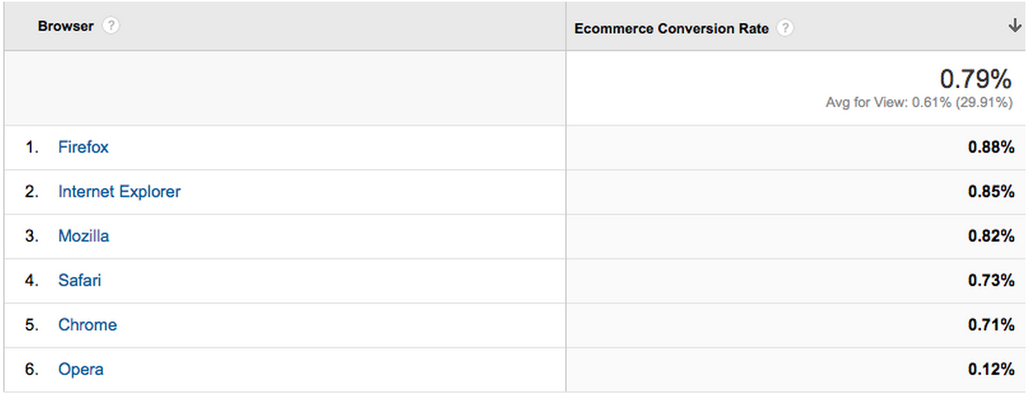Select the Safari browser link
The image size is (1032, 394).
[x=79, y=281]
